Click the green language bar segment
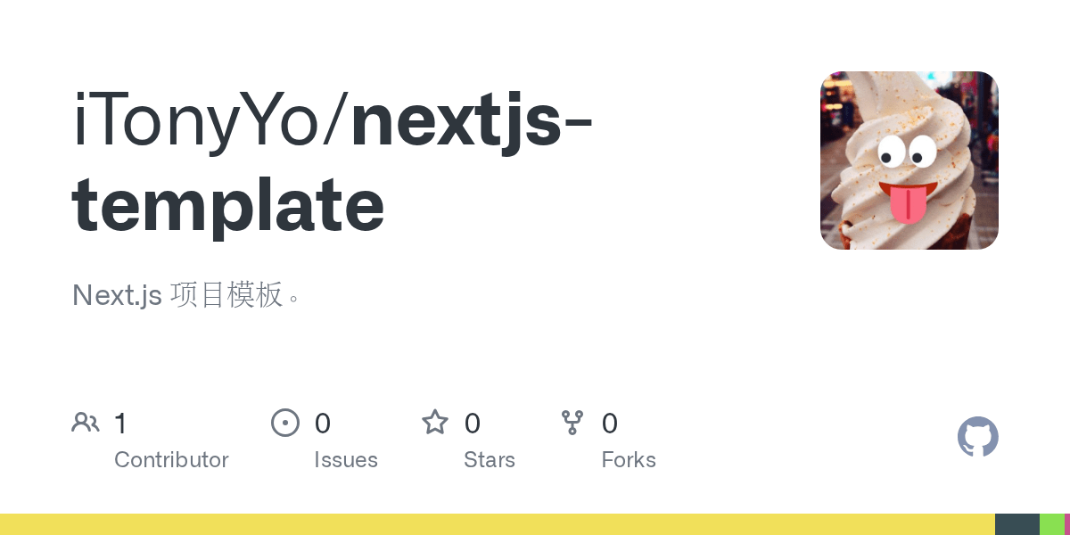The image size is (1070, 535). [x=1052, y=524]
